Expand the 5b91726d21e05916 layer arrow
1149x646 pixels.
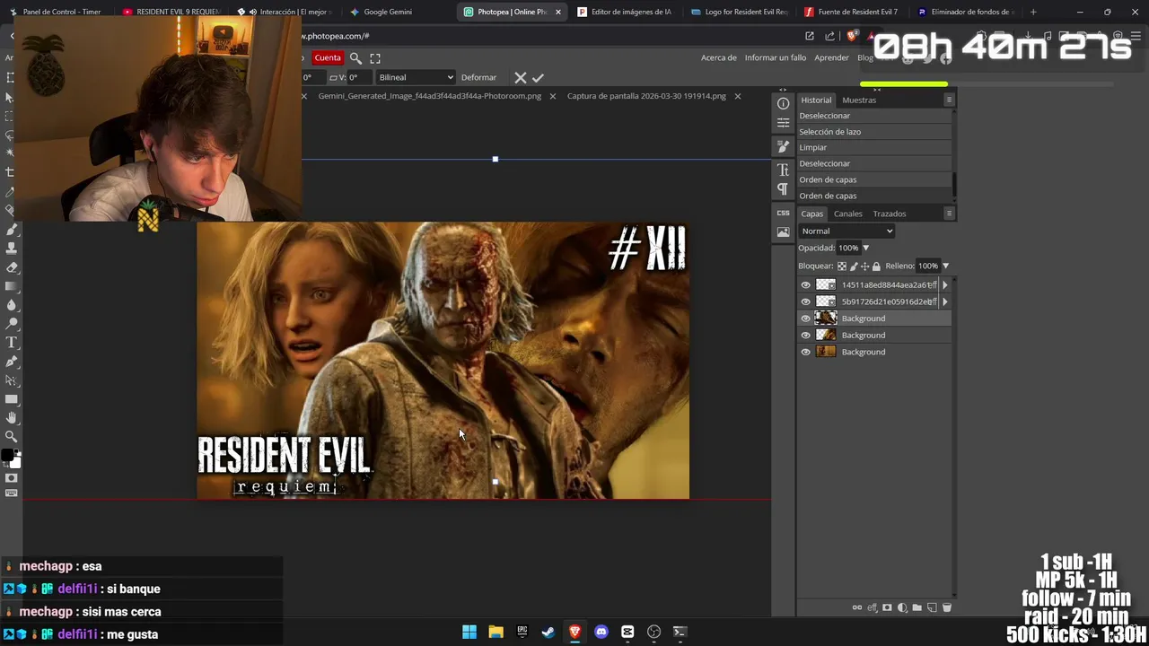(944, 301)
